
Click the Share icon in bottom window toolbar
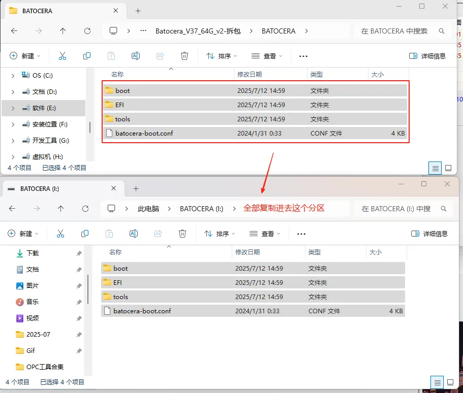[x=158, y=234]
